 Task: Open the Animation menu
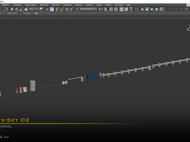(17, 5)
